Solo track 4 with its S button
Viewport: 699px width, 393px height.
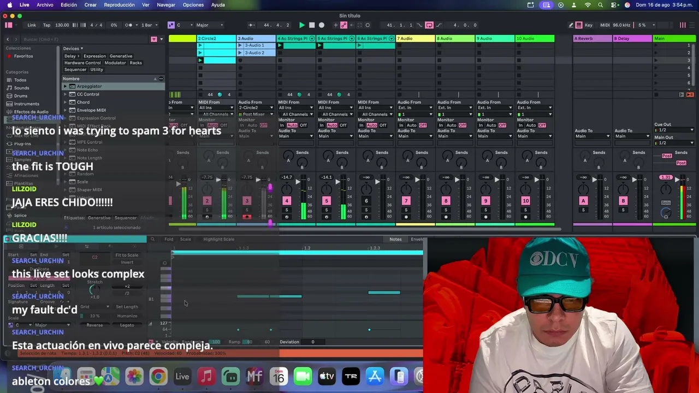tap(286, 210)
